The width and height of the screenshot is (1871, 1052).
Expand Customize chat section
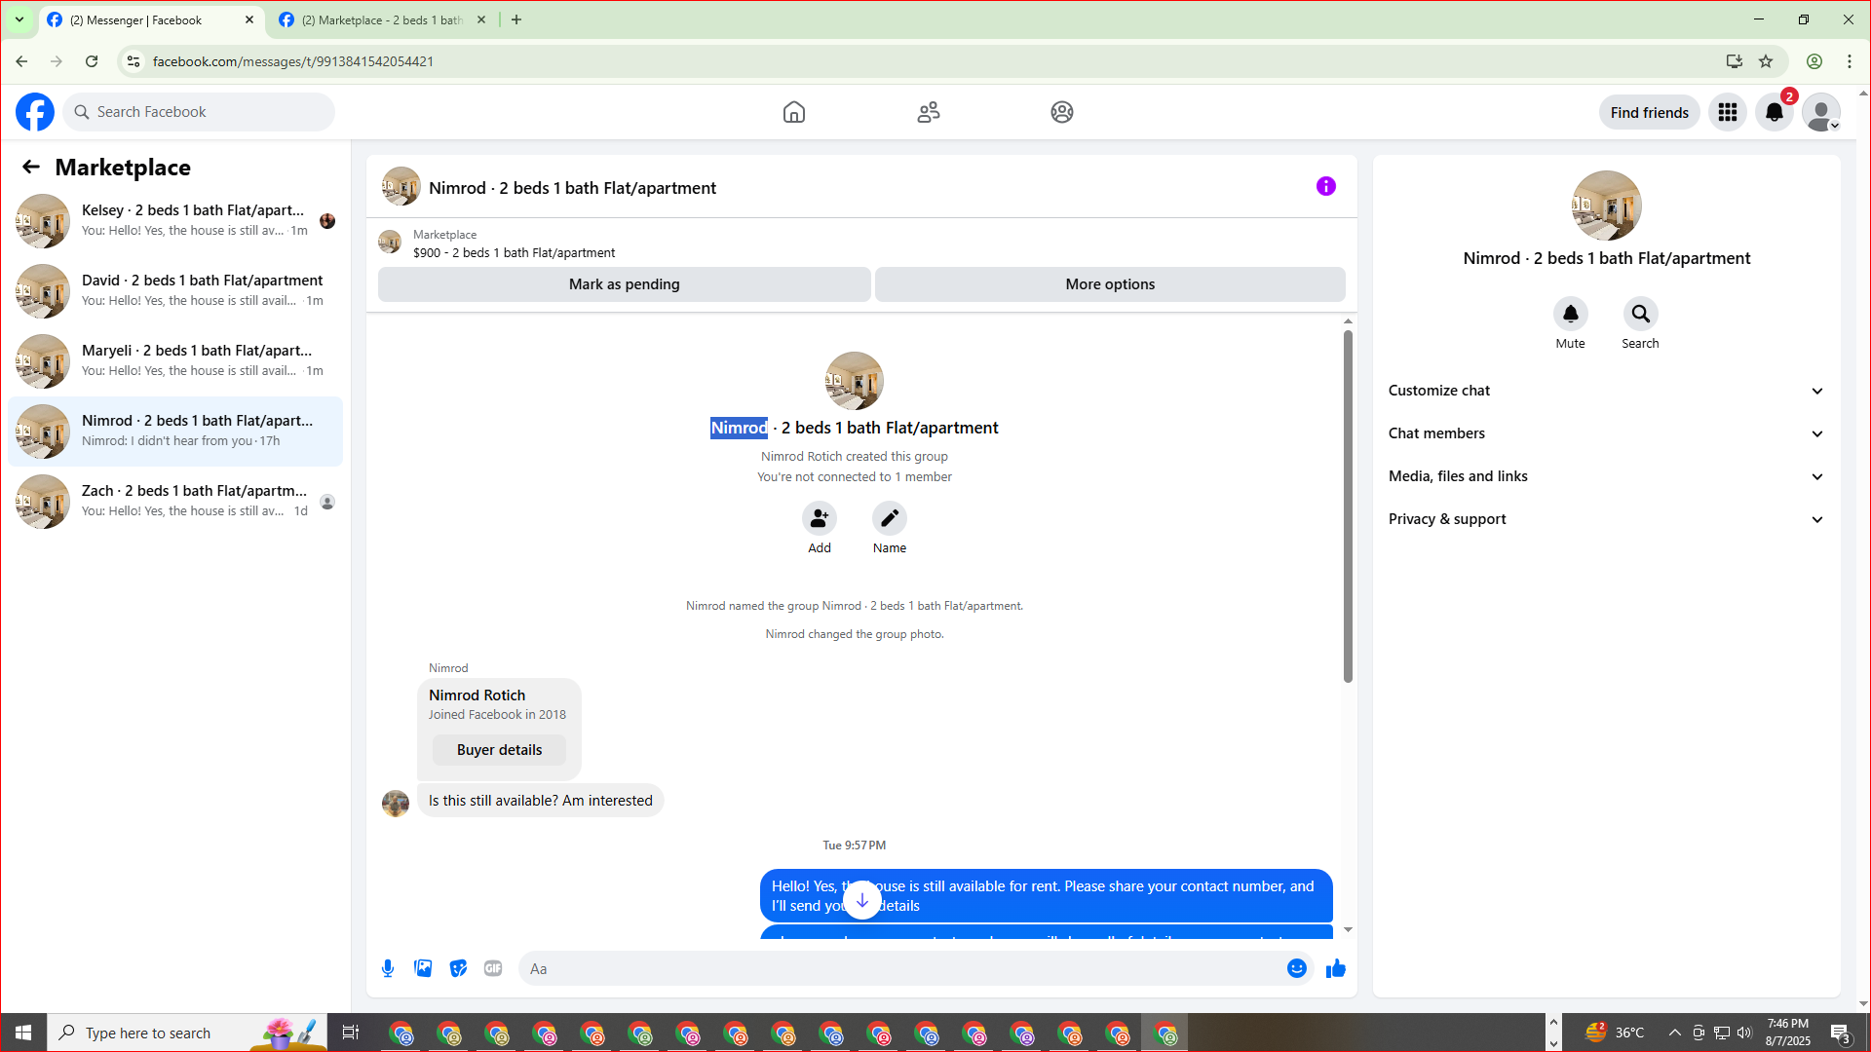click(1607, 391)
